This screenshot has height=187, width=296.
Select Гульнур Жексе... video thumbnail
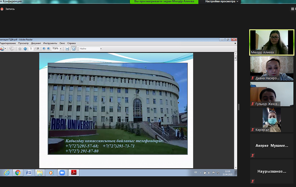(x=271, y=94)
